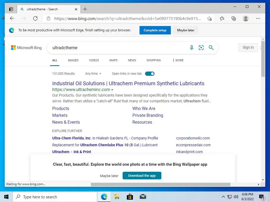
Task: Open the Private Branding sitelink
Action: pos(148,115)
